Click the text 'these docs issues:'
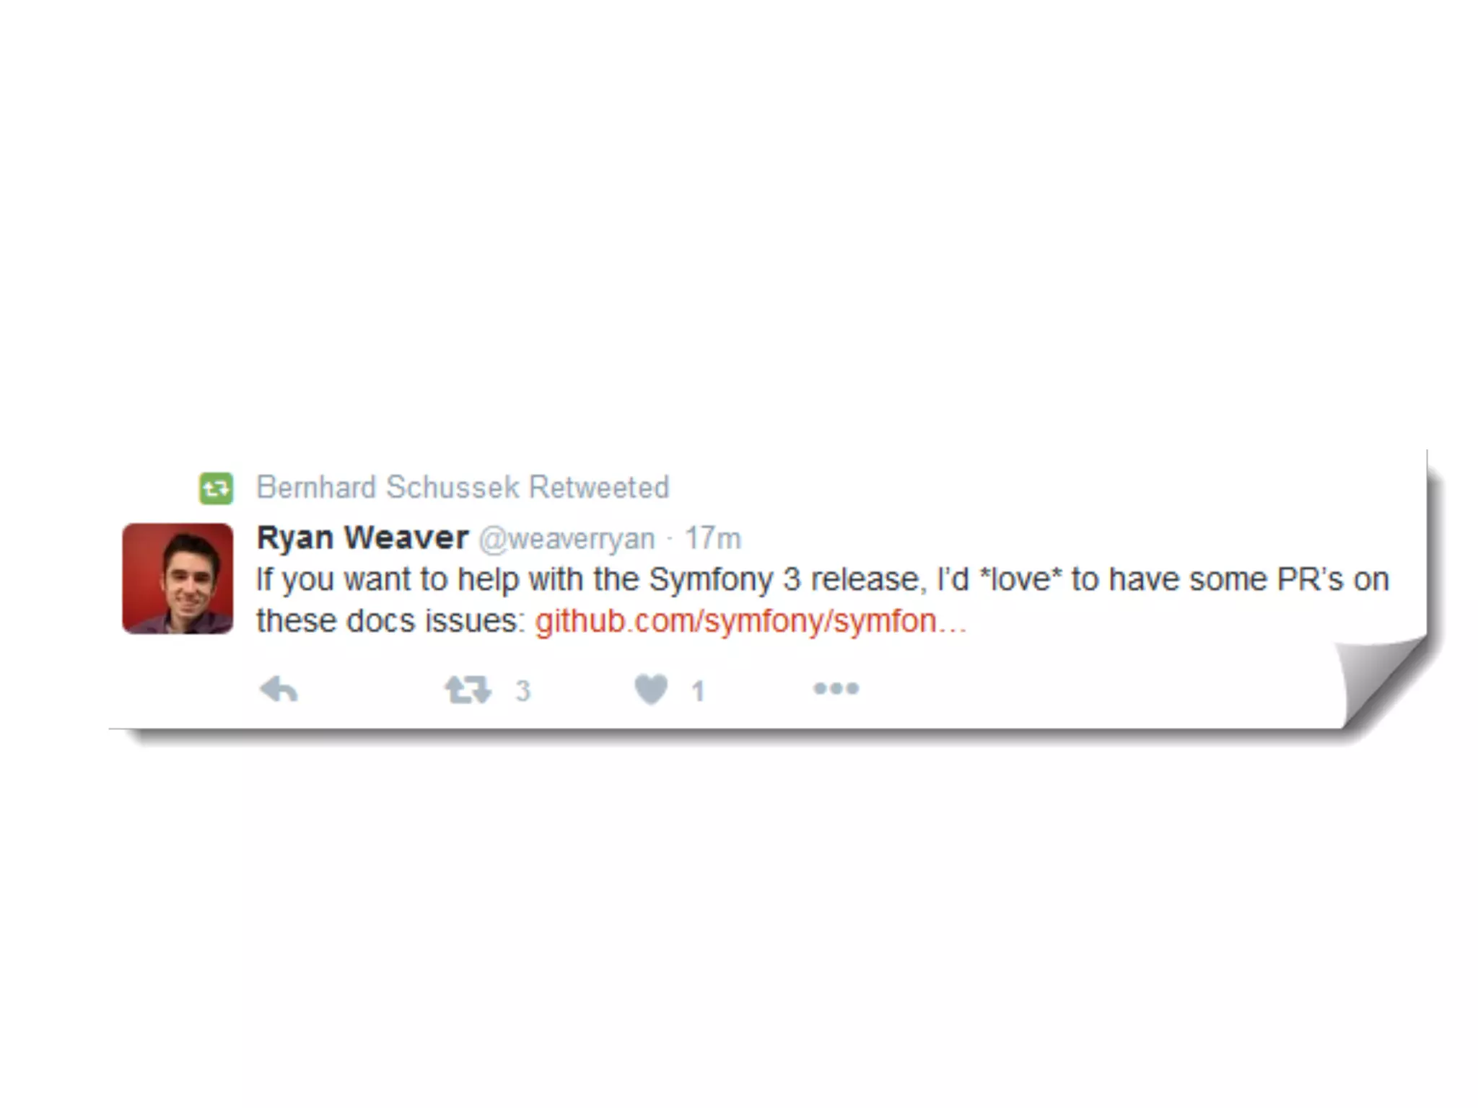 pyautogui.click(x=391, y=621)
